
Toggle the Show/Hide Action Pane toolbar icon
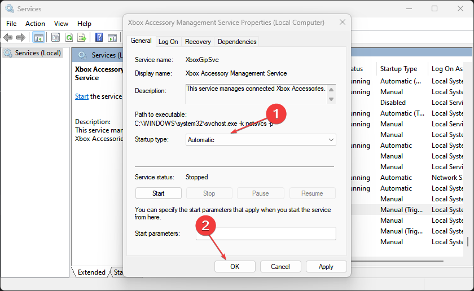[112, 38]
